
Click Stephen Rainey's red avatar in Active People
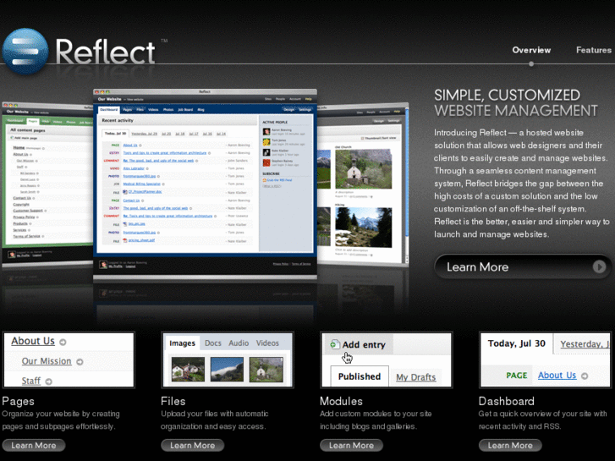[x=266, y=162]
